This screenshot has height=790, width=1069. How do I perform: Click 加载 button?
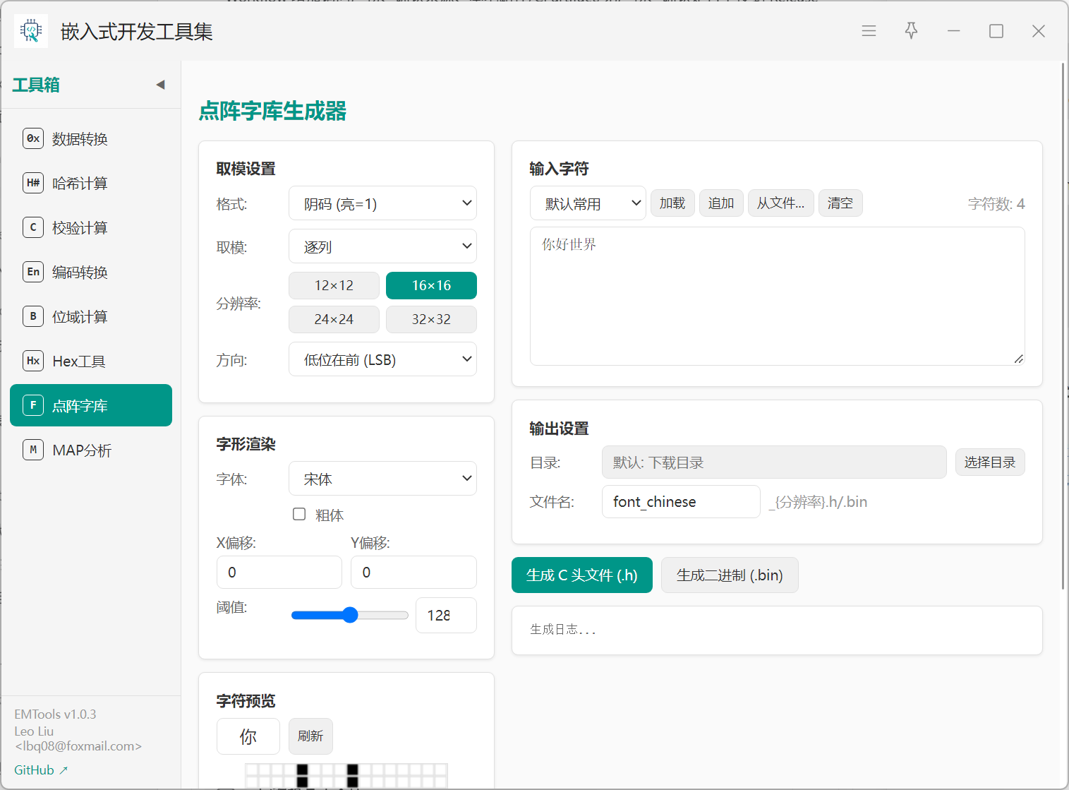[672, 203]
